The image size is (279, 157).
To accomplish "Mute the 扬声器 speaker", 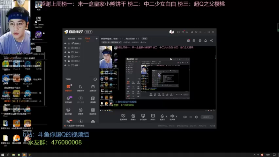I will coord(172,117).
